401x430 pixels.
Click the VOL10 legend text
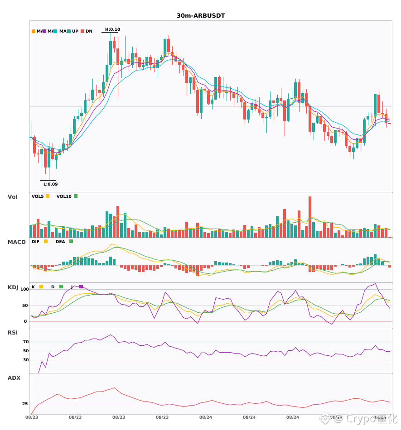click(64, 196)
